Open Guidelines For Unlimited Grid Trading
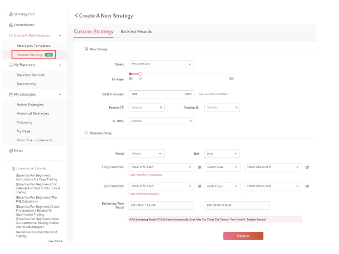This screenshot has width=339, height=254. (x=36, y=234)
